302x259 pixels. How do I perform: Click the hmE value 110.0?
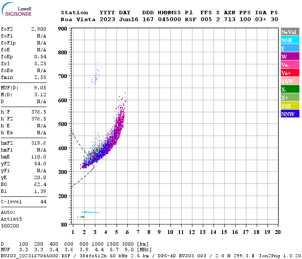tap(38, 157)
